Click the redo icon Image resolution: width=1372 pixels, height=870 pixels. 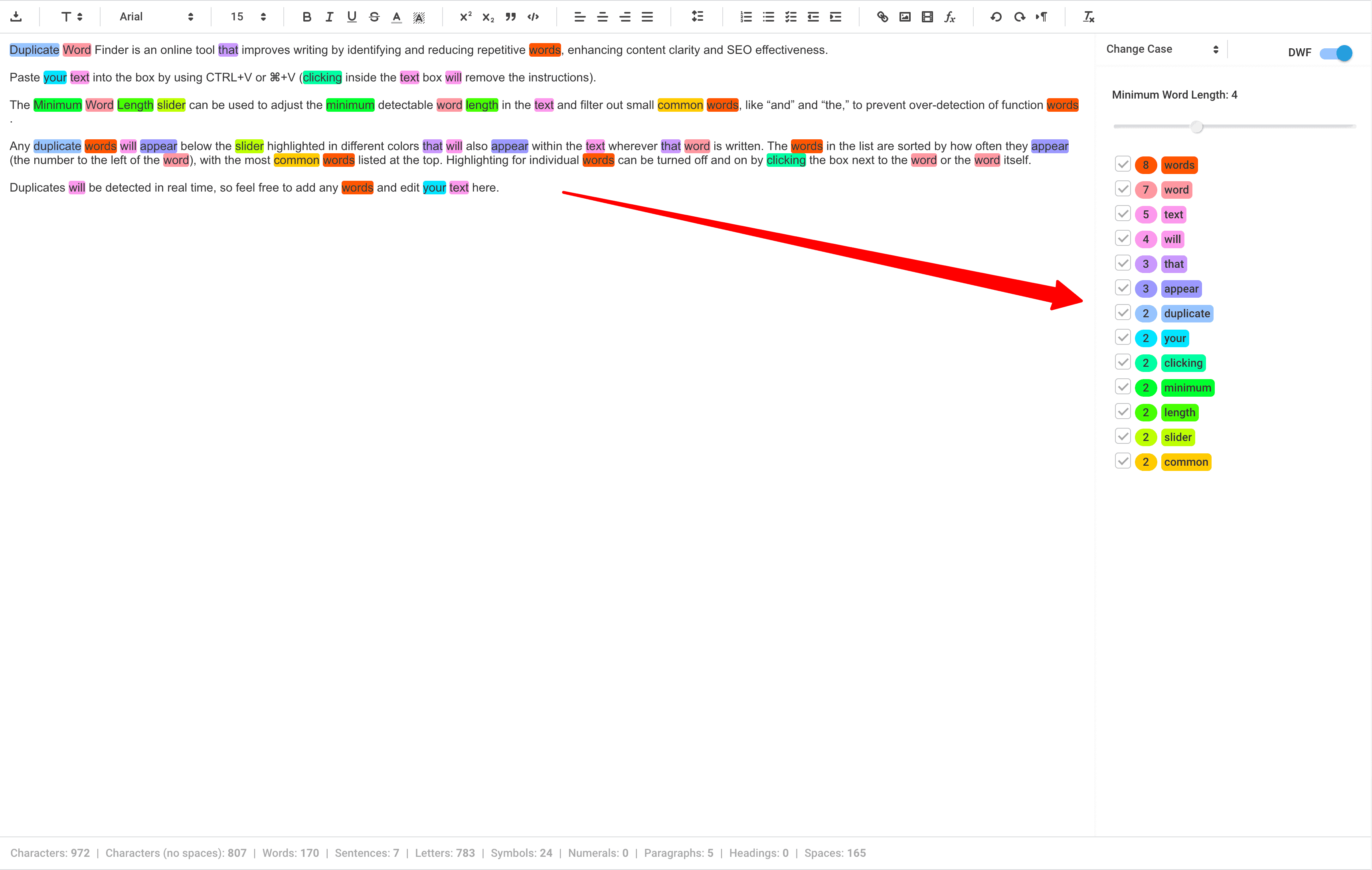pos(1019,17)
